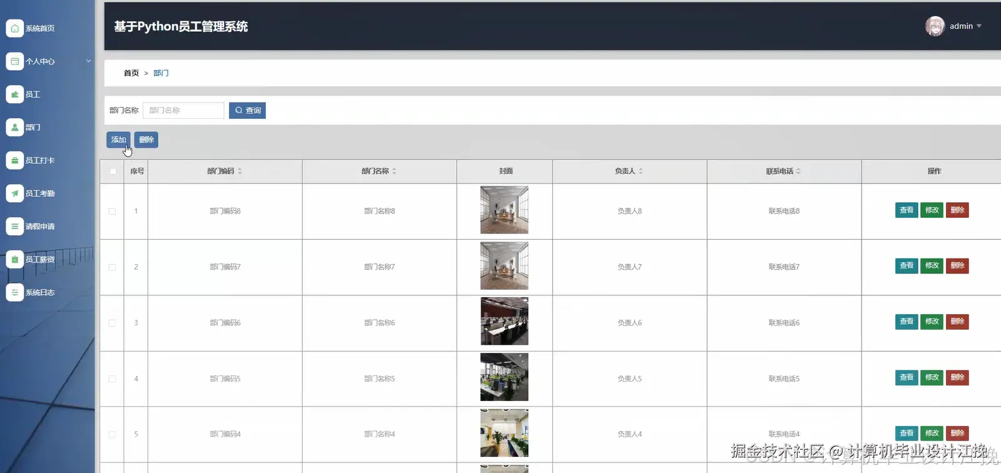Check the checkbox for row 部门编码8
1001x473 pixels.
(x=112, y=211)
